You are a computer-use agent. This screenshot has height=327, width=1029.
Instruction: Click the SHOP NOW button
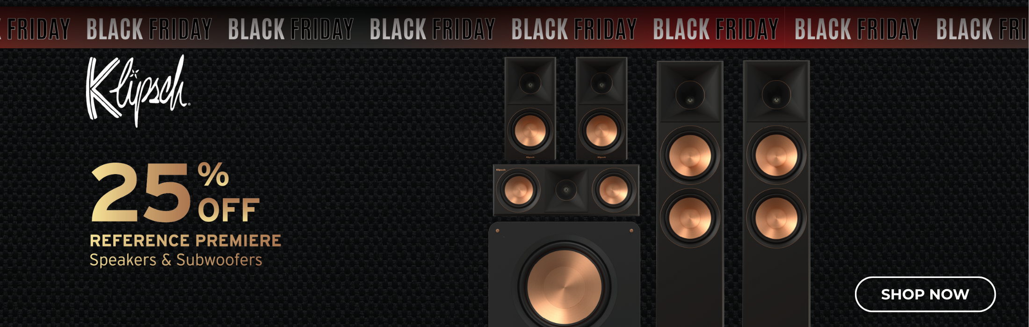pos(925,294)
